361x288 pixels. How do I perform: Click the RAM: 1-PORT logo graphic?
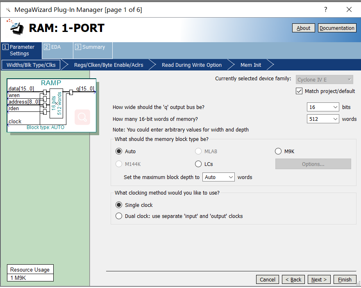pyautogui.click(x=15, y=29)
